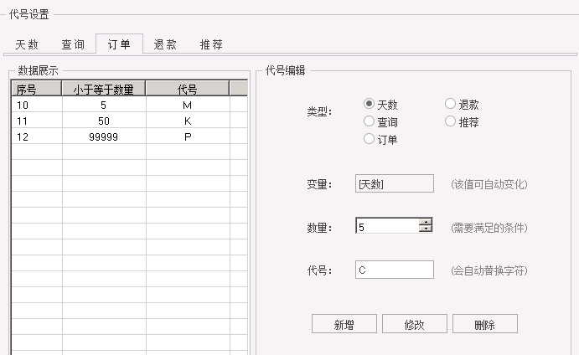
Task: Click the 代号设置 section title
Action: [28, 14]
